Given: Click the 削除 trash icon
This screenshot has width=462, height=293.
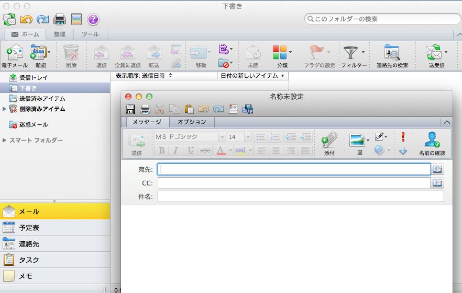Looking at the screenshot, I should (71, 56).
